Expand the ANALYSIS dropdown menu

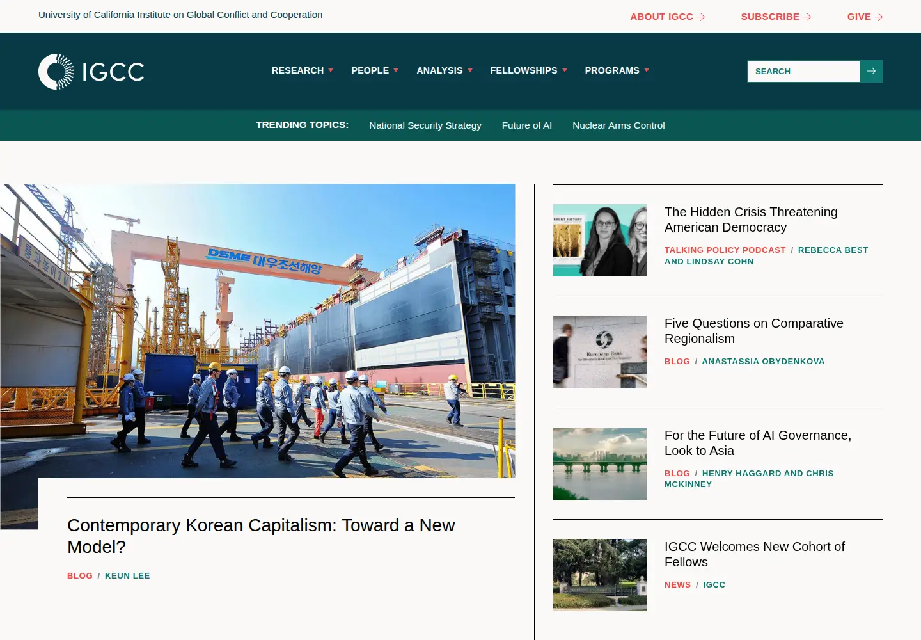pyautogui.click(x=445, y=70)
